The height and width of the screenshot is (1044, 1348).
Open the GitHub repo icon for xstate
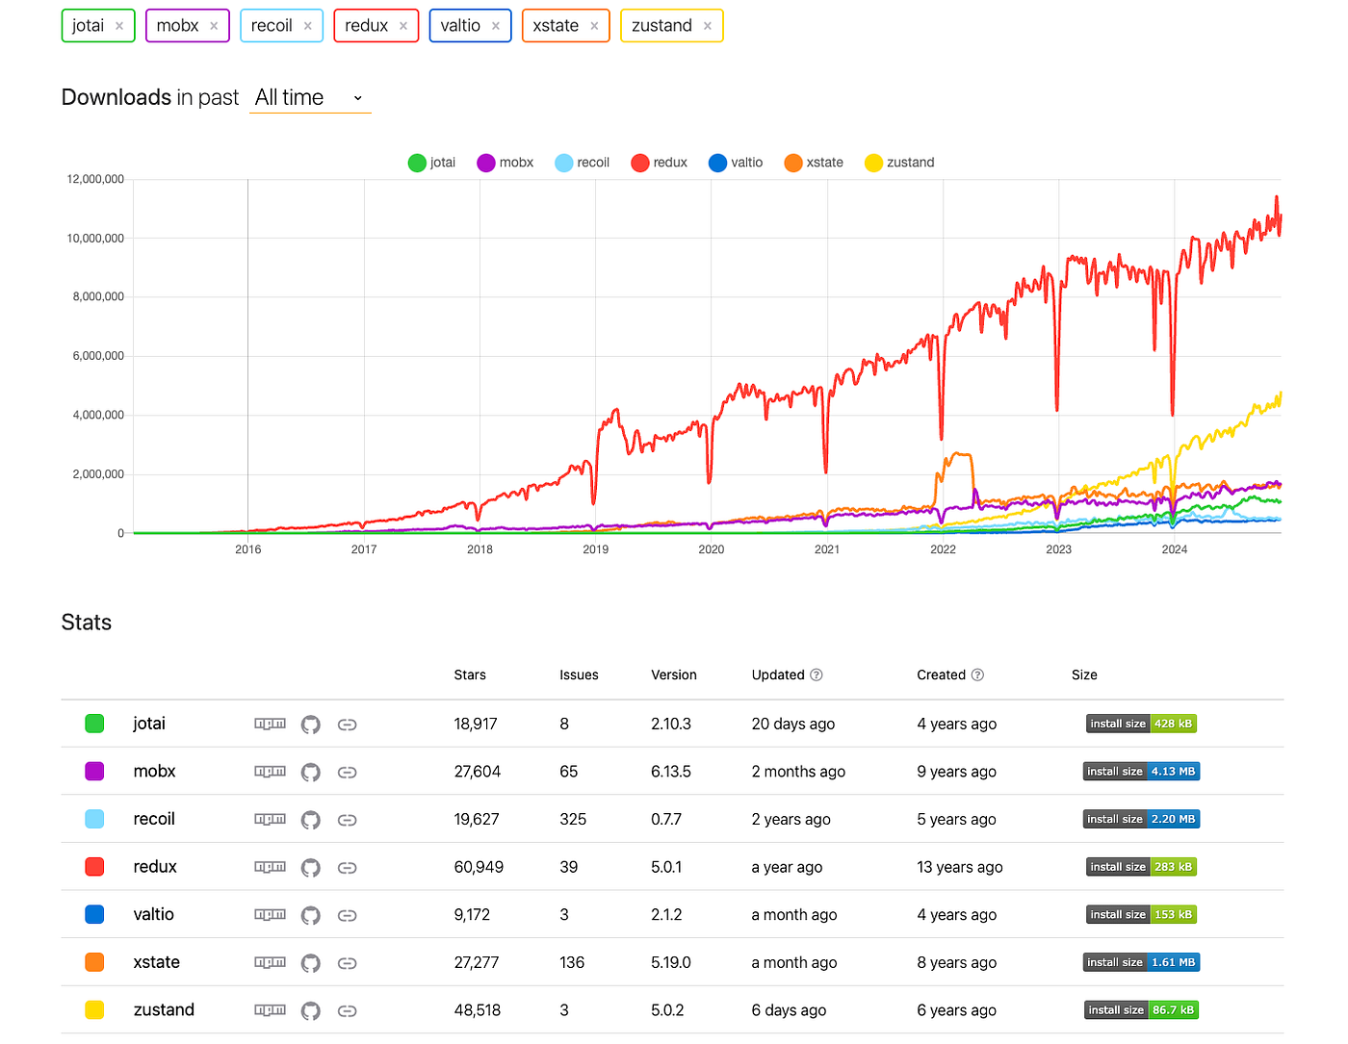coord(310,962)
